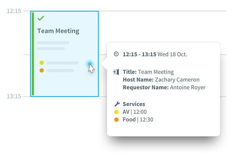The height and width of the screenshot is (158, 233).
Task: Click the green status bar on the meeting card
Action: [x=33, y=54]
